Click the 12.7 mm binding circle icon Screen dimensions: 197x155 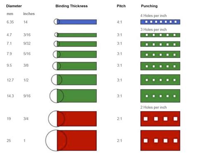[x=57, y=80]
